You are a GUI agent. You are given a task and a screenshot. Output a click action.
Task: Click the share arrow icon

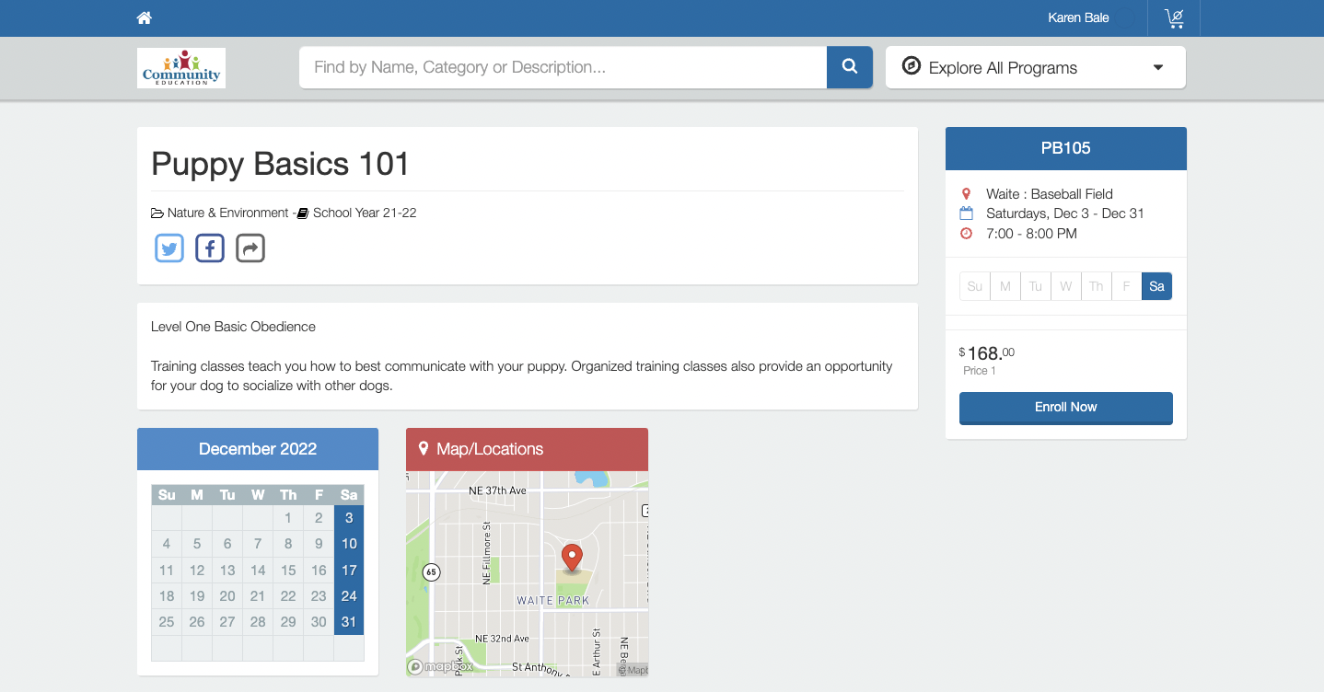click(x=250, y=248)
